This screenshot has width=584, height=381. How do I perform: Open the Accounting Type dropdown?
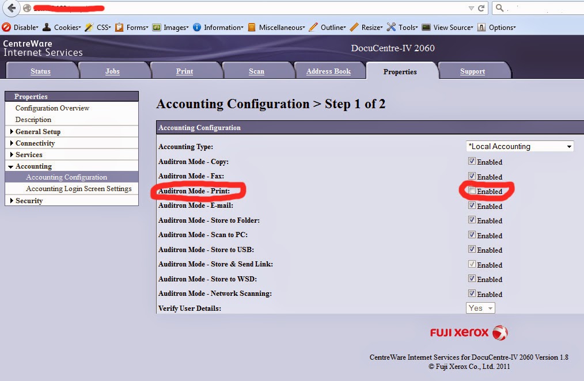(520, 146)
